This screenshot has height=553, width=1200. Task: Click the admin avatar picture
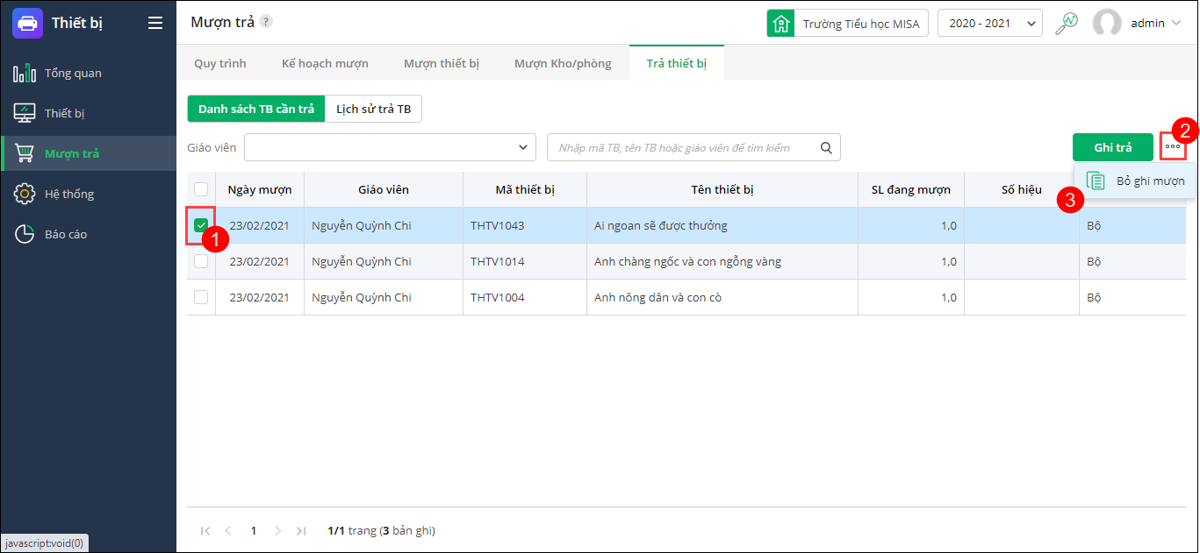coord(1107,24)
